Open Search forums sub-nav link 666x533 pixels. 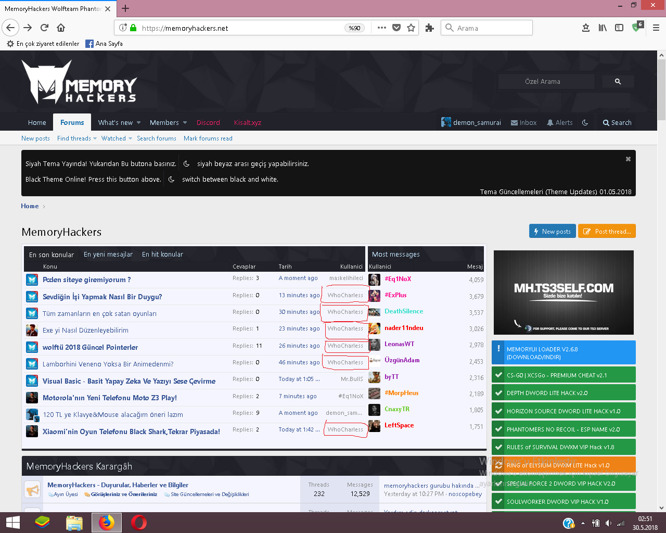[x=157, y=138]
